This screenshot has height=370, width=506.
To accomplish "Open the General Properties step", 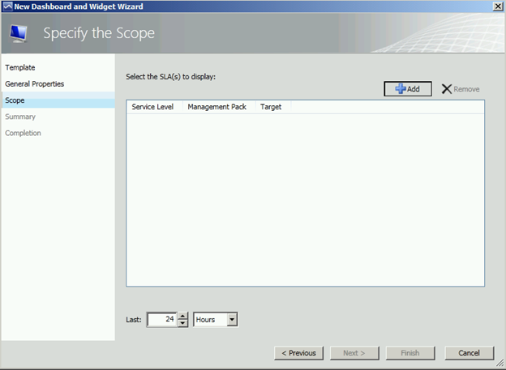I will tap(35, 84).
